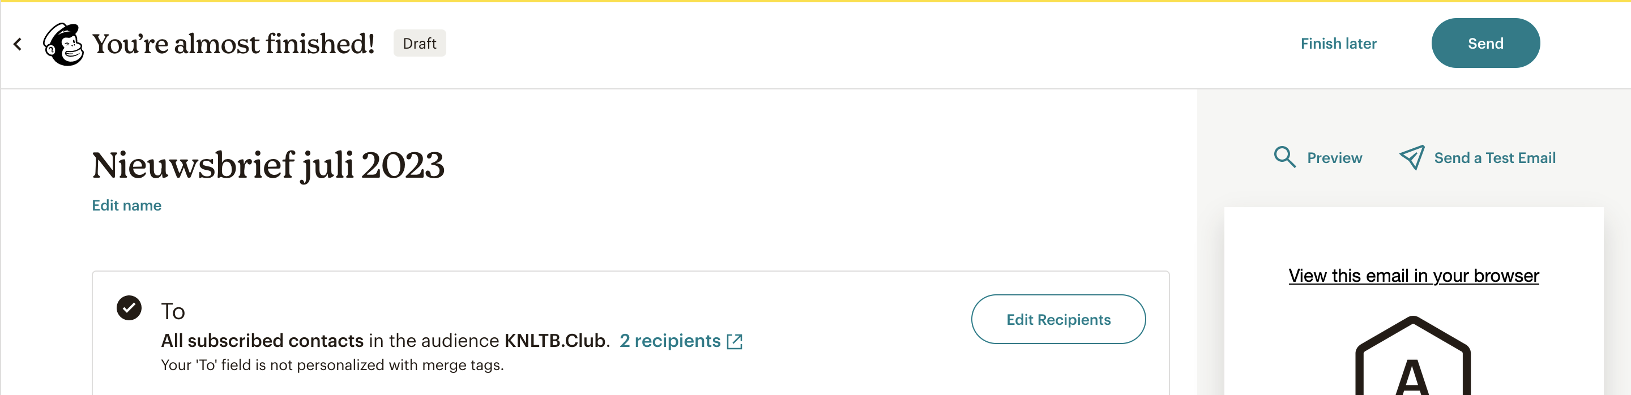Viewport: 1631px width, 395px height.
Task: Click the back arrow chevron
Action: [x=18, y=44]
